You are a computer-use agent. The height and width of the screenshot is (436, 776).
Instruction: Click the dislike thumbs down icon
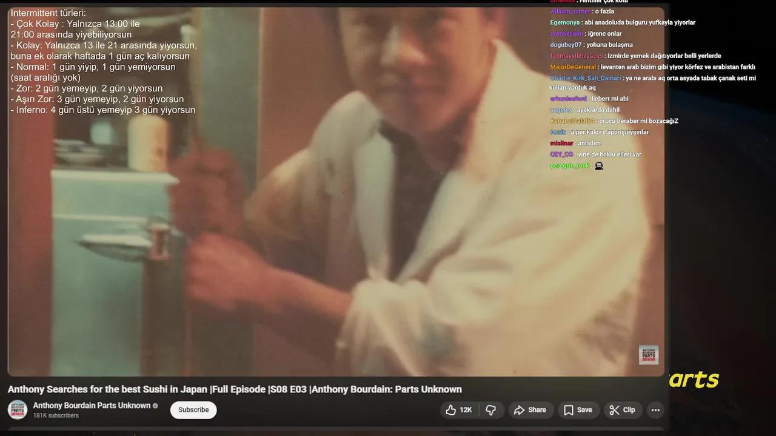491,410
